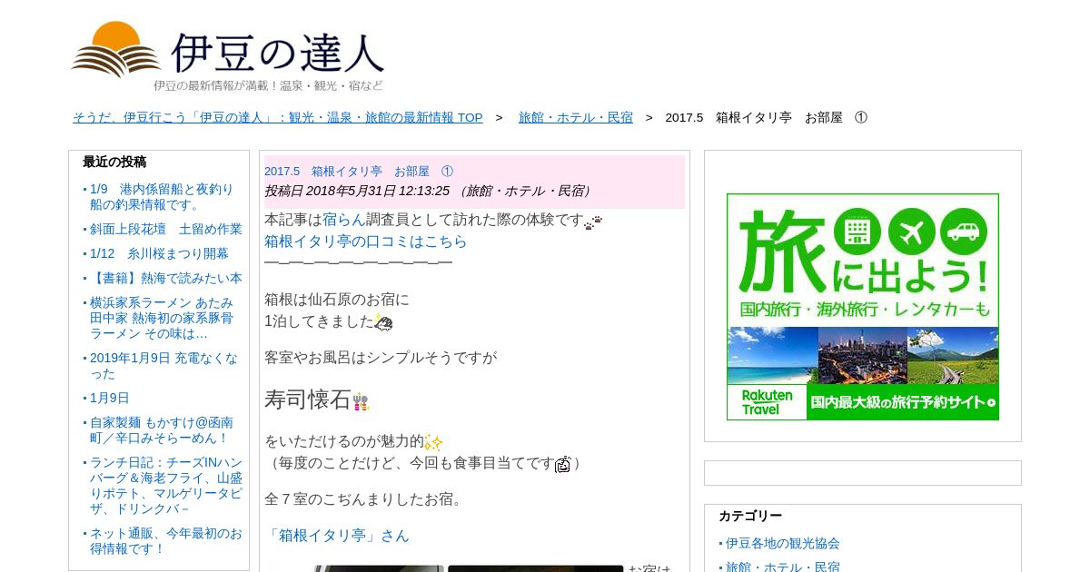This screenshot has height=572, width=1090.
Task: Open category 伊豆各地の観光協会
Action: coord(783,543)
